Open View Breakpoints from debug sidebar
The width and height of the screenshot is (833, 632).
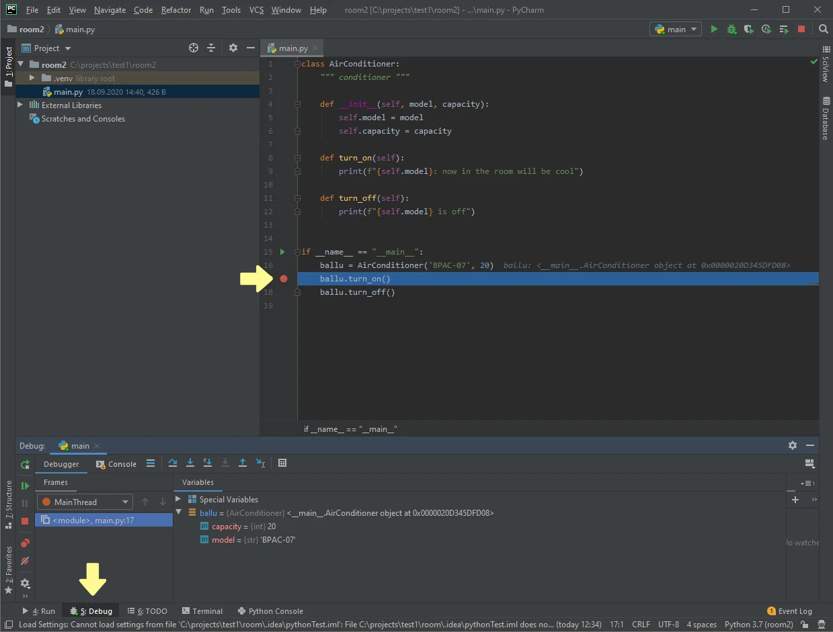[25, 543]
